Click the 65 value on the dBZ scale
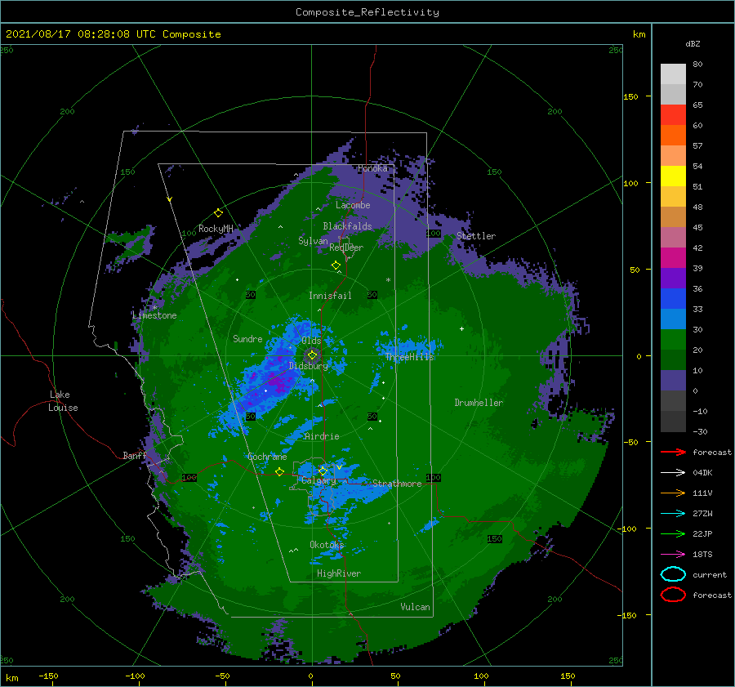Screen dimensions: 735x687 [697, 105]
